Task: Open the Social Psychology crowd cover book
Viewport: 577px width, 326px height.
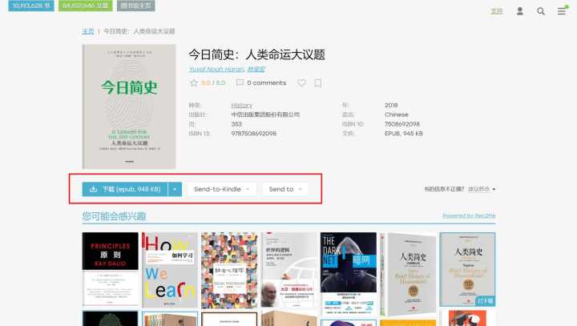Action: (229, 270)
